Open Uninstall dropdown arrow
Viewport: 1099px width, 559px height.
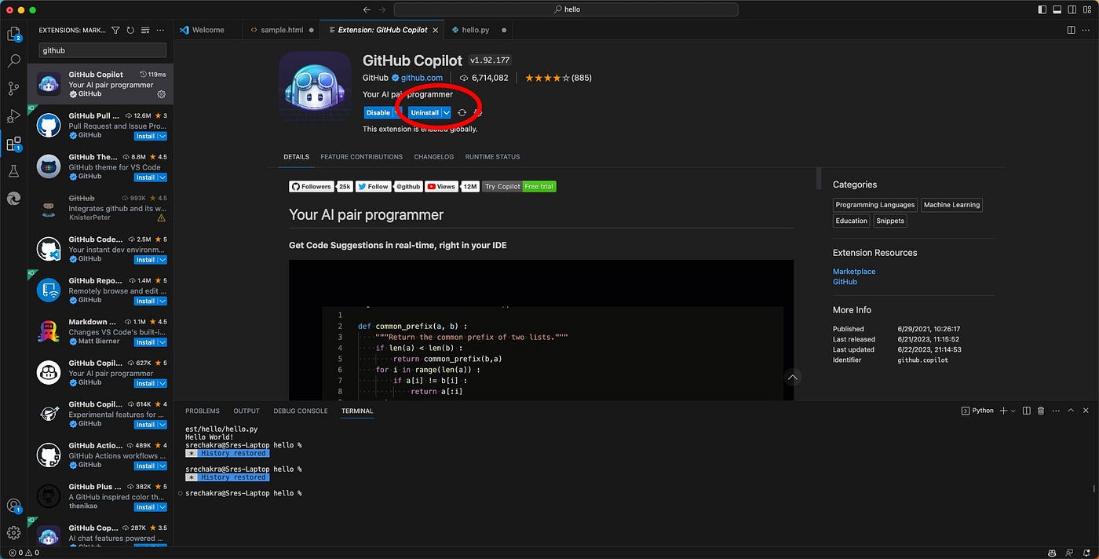click(446, 113)
